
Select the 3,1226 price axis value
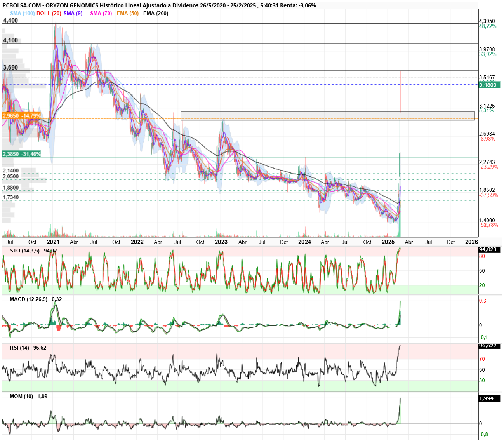click(x=487, y=106)
